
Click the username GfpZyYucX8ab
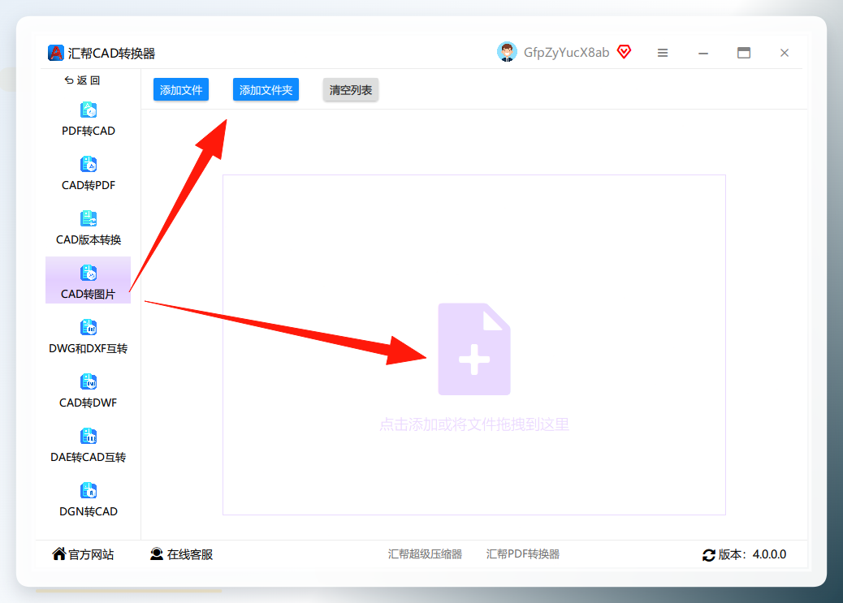[567, 52]
